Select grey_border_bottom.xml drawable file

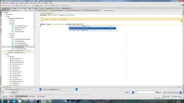pos(18,62)
